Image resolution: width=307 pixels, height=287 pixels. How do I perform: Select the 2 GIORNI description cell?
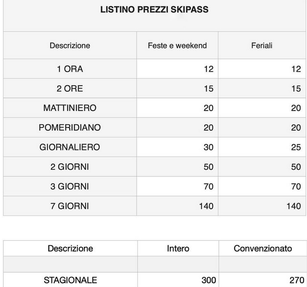(70, 166)
